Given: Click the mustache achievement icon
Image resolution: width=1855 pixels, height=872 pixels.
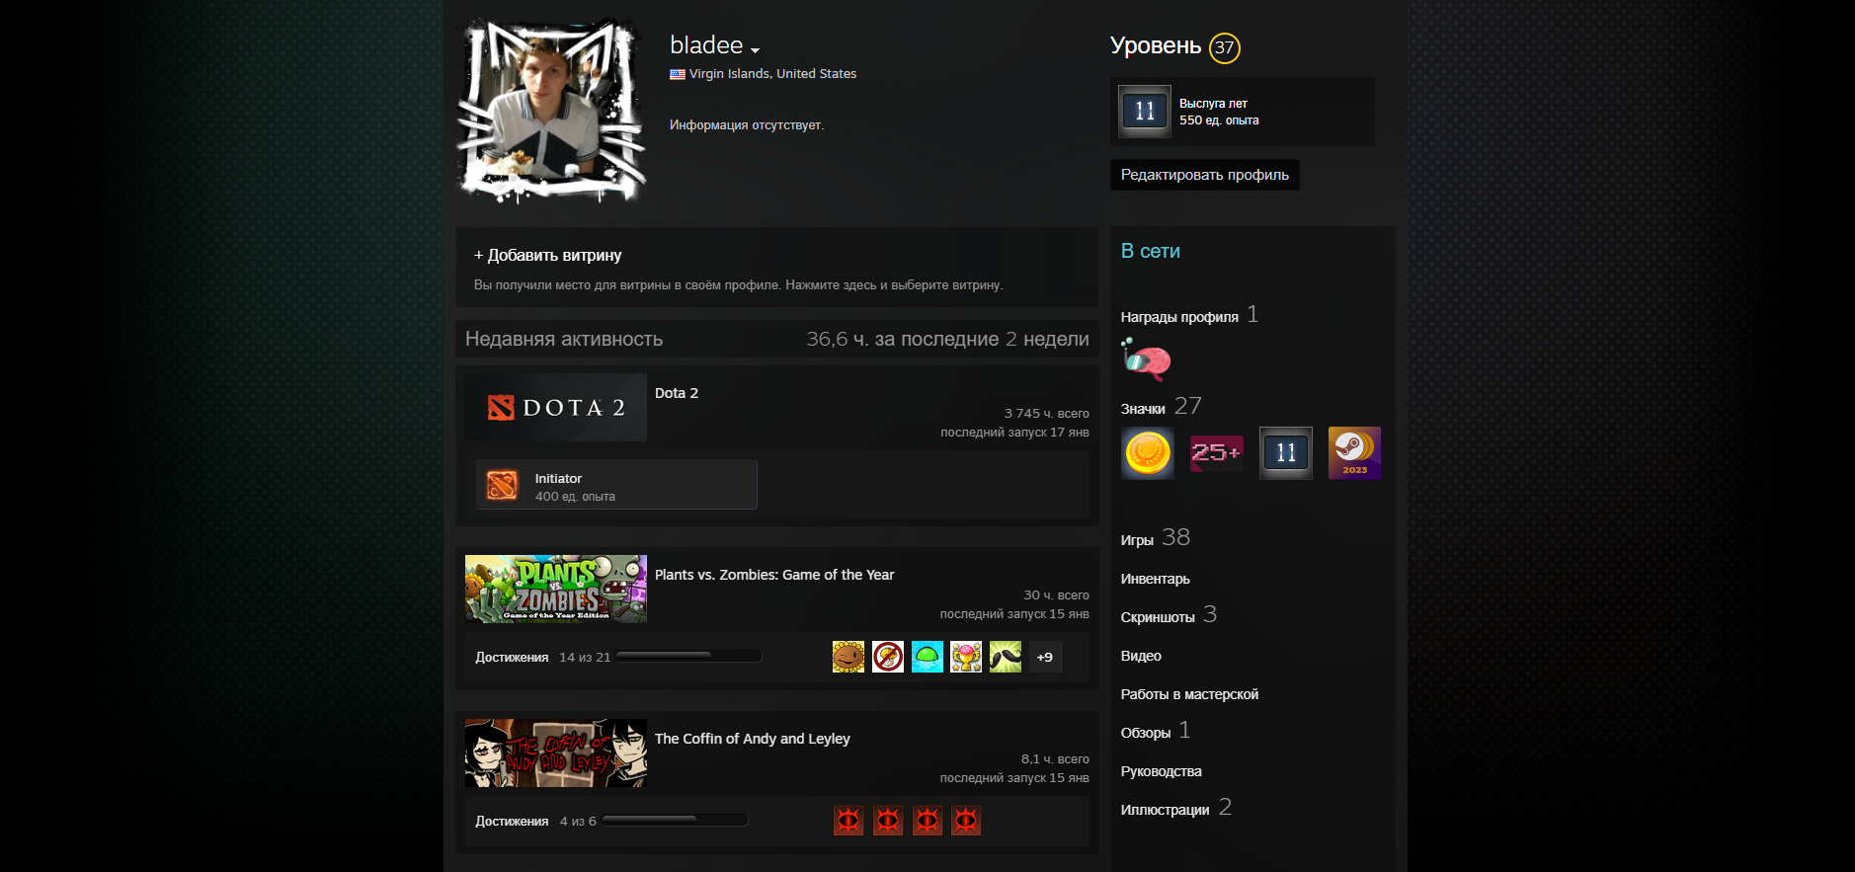Looking at the screenshot, I should pos(1006,657).
